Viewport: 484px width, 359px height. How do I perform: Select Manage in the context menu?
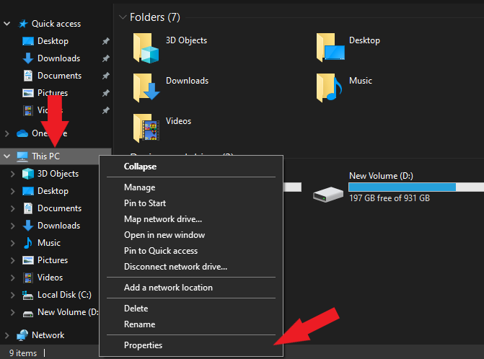pyautogui.click(x=139, y=187)
